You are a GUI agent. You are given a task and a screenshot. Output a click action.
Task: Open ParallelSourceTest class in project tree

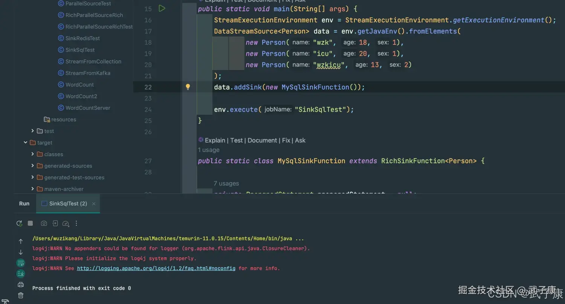(84, 3)
